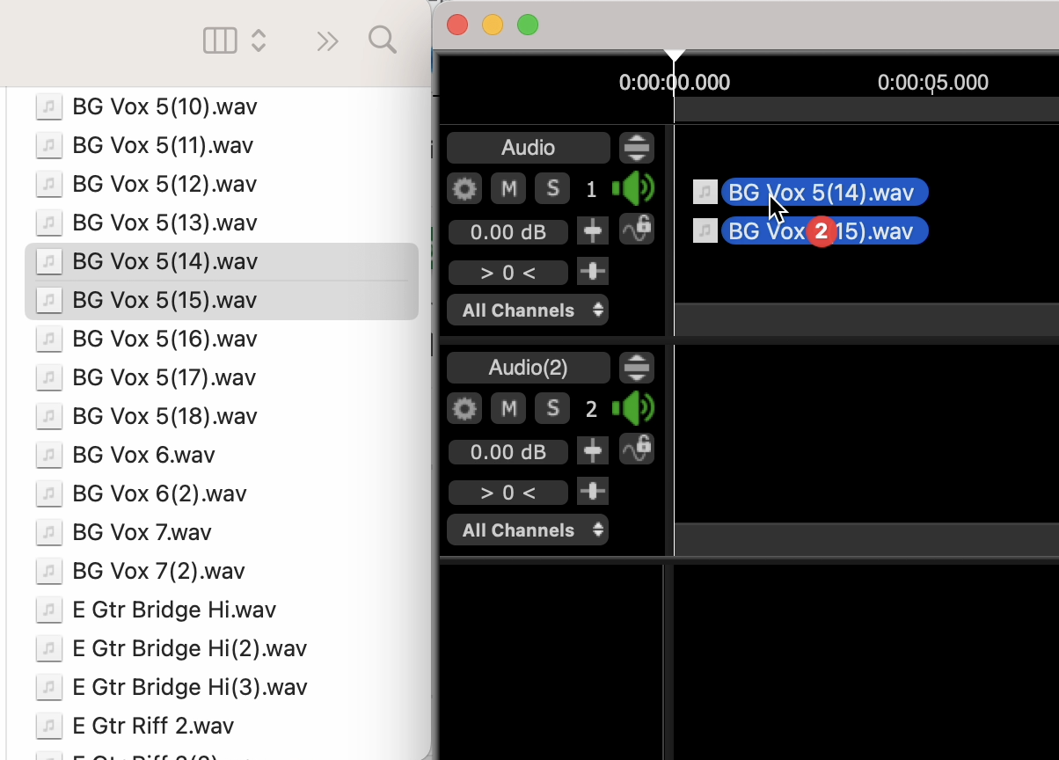Open All Channels dropdown on track 1

528,311
